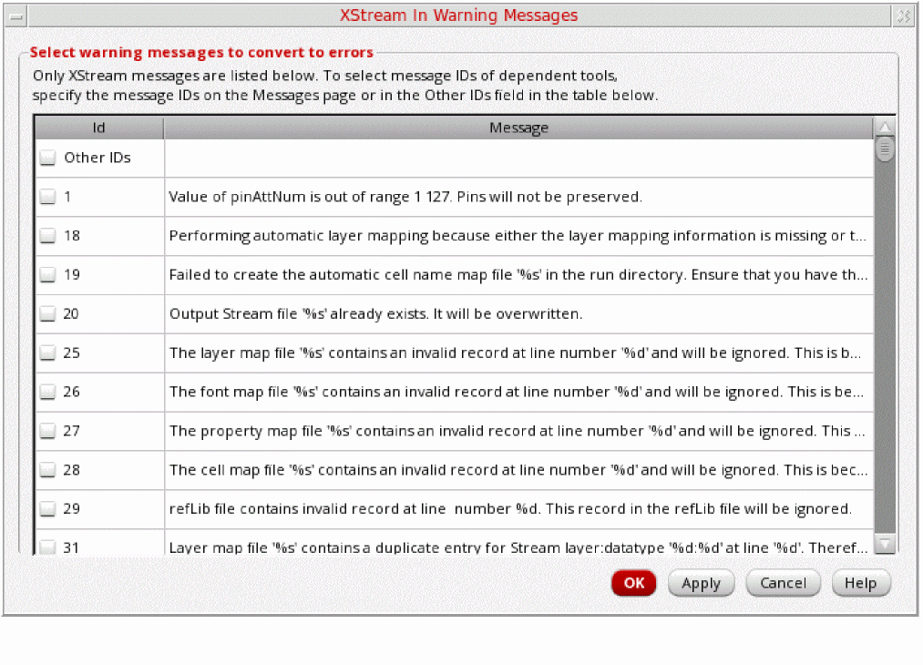Open the window menu icon in title bar
Screen dimensions: 923x665
click(x=15, y=16)
